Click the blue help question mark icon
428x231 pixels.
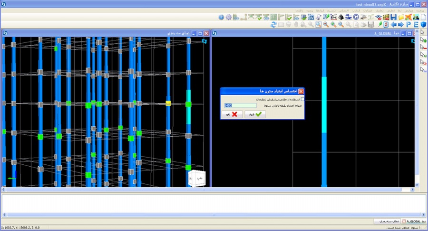pyautogui.click(x=221, y=17)
